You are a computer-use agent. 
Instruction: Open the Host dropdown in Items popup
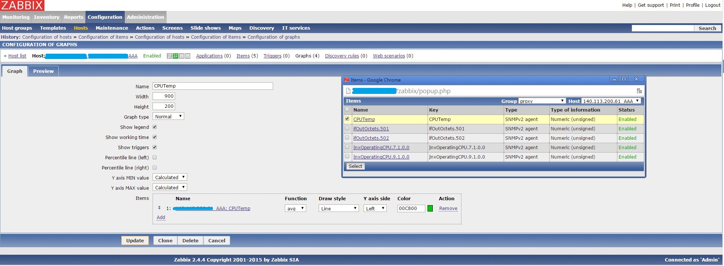[611, 101]
